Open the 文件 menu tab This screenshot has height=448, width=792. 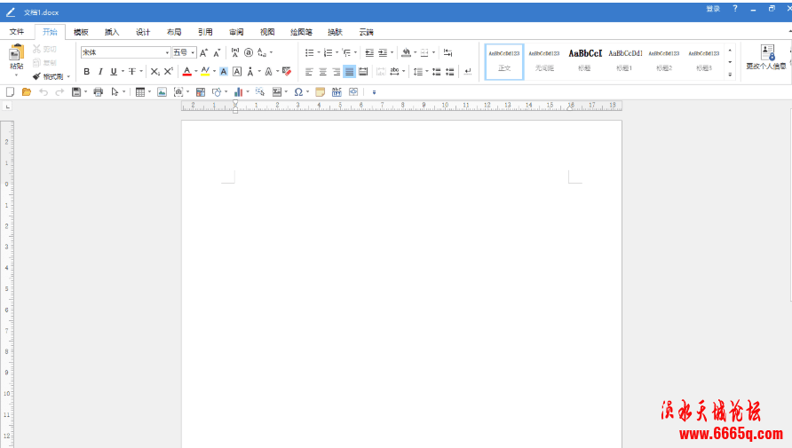(x=17, y=32)
